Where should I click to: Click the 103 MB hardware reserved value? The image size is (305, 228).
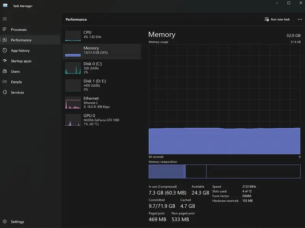pos(248,201)
